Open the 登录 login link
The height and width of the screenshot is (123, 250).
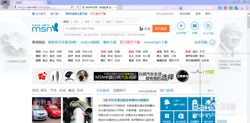(198, 14)
